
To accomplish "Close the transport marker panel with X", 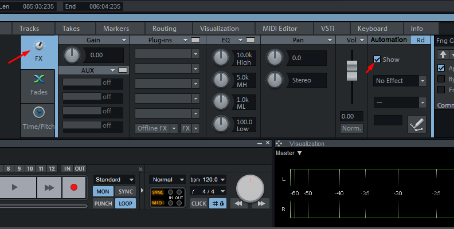I will (x=140, y=169).
